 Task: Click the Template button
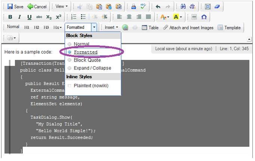tap(229, 27)
